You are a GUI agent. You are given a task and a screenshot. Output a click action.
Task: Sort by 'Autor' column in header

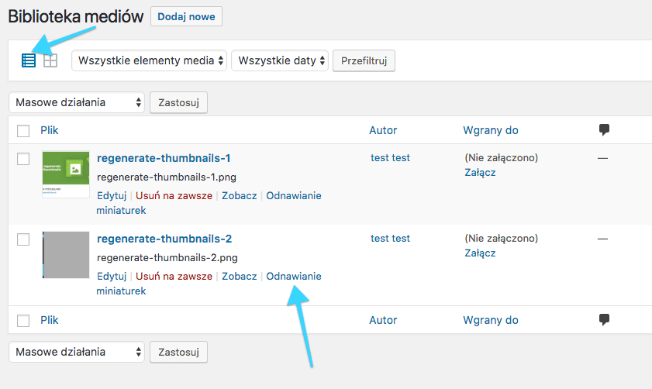tap(383, 130)
